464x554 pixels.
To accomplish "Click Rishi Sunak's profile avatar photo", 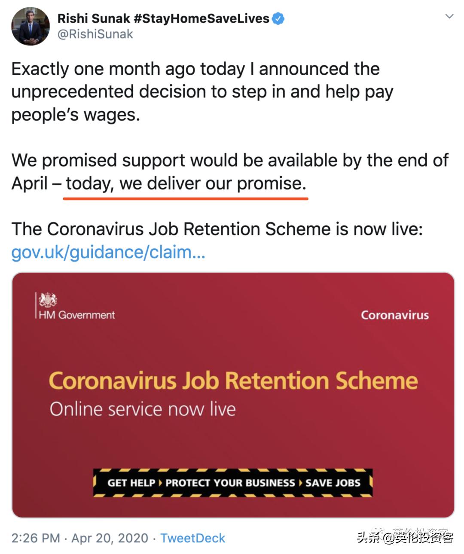I will click(x=30, y=26).
